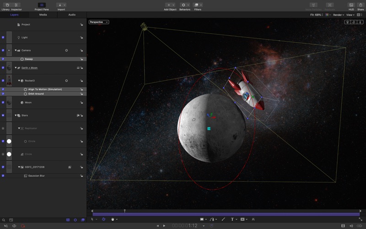Open the Perspective camera view dropdown
366x229 pixels.
click(99, 22)
